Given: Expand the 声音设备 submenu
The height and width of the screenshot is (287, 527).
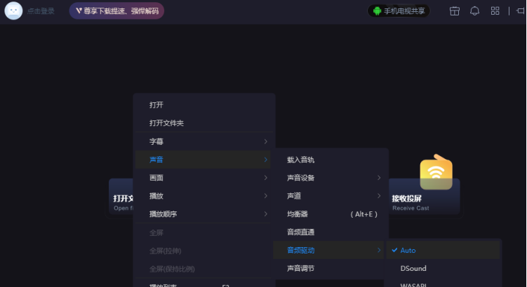Looking at the screenshot, I should pyautogui.click(x=330, y=178).
